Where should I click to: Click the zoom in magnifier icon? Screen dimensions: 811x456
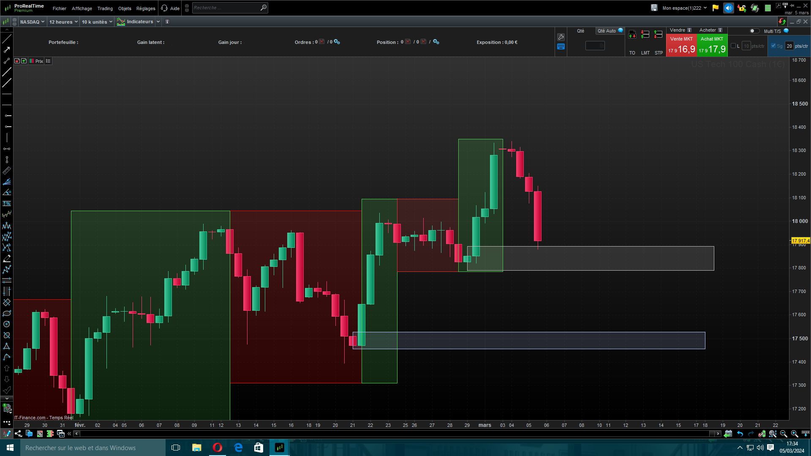[795, 434]
